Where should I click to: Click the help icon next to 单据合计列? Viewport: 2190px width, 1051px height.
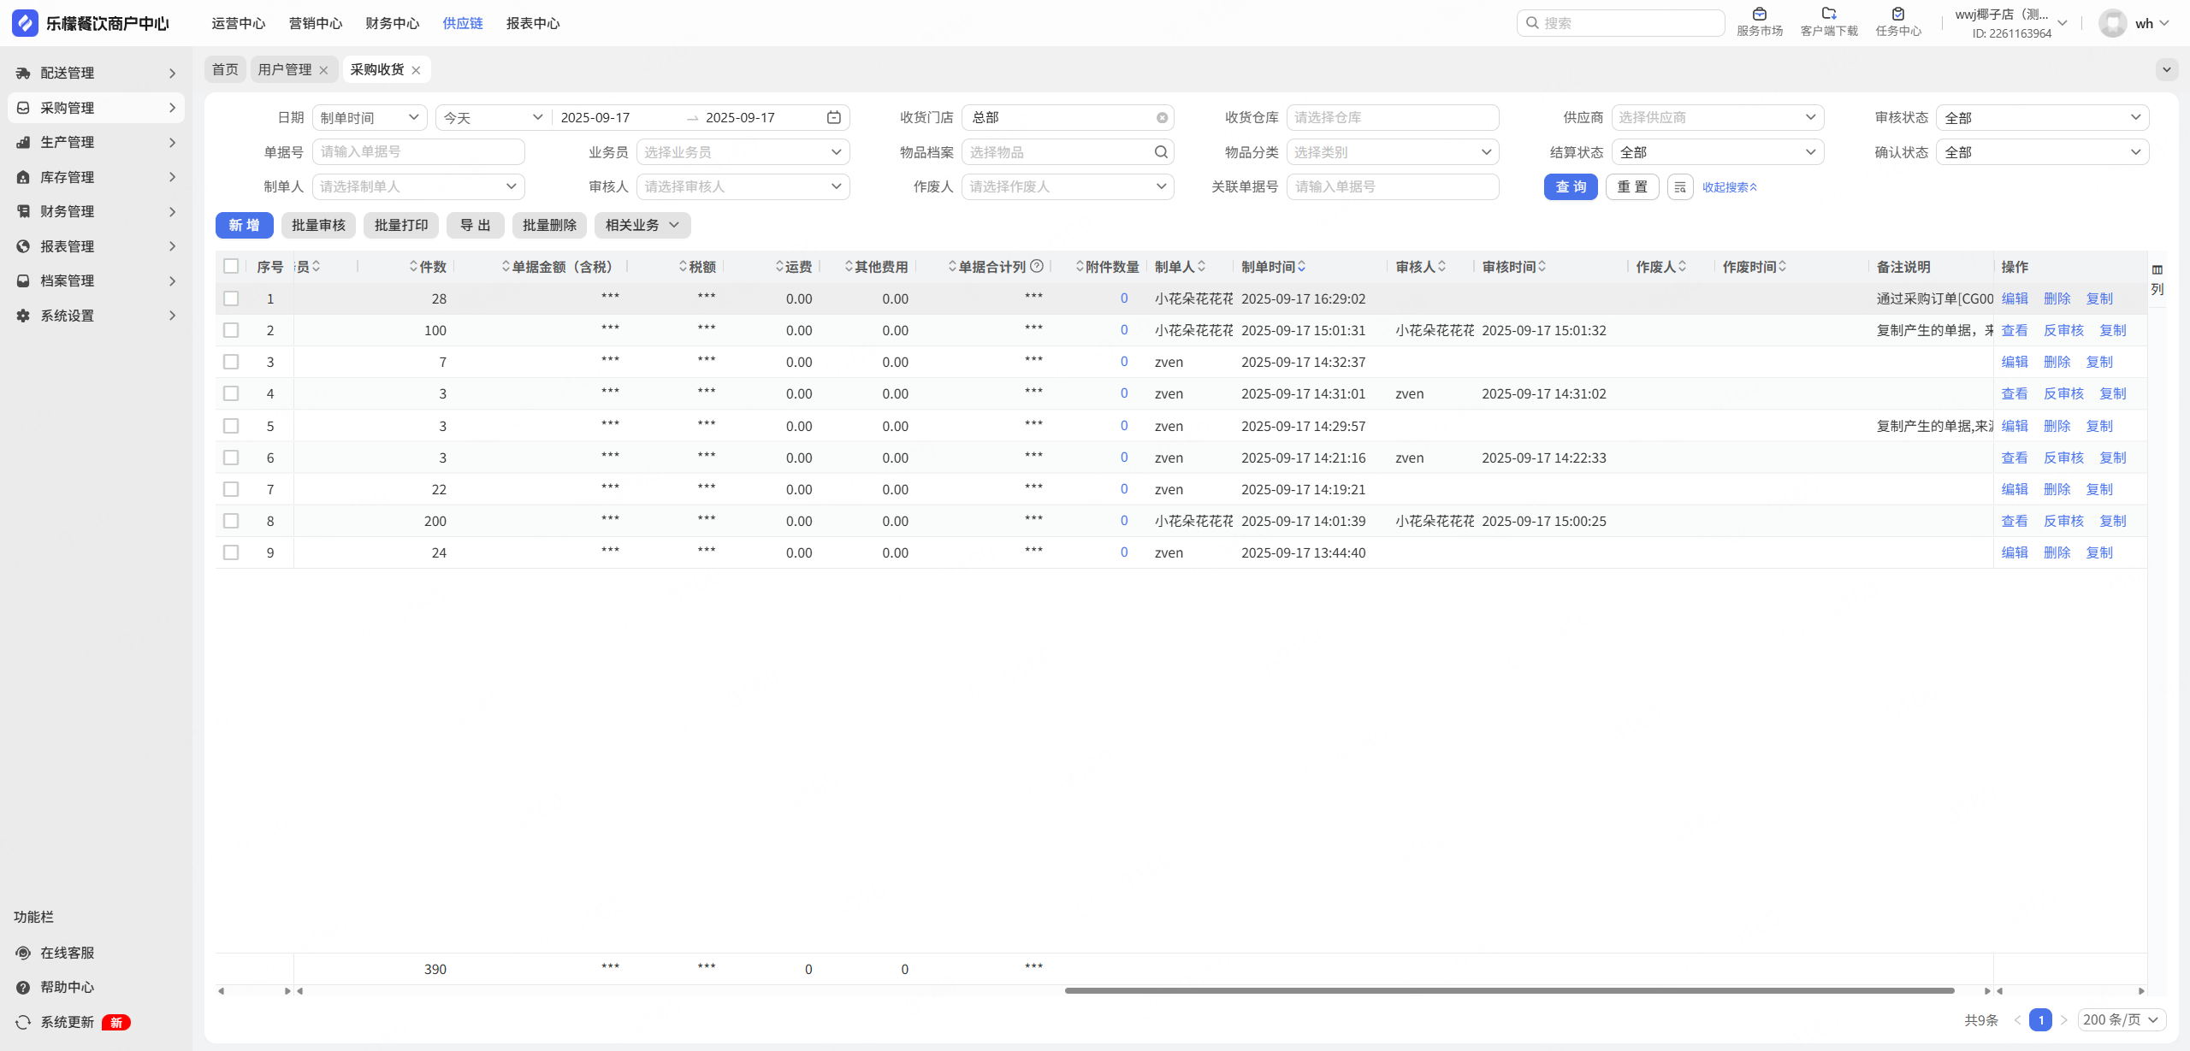(x=1037, y=266)
